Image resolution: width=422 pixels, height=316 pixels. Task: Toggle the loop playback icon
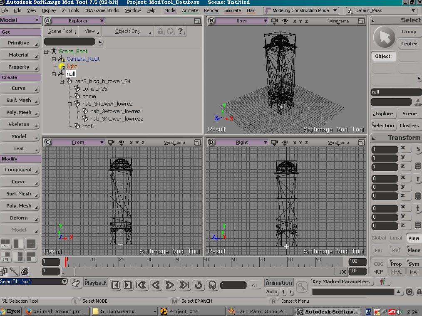click(199, 285)
